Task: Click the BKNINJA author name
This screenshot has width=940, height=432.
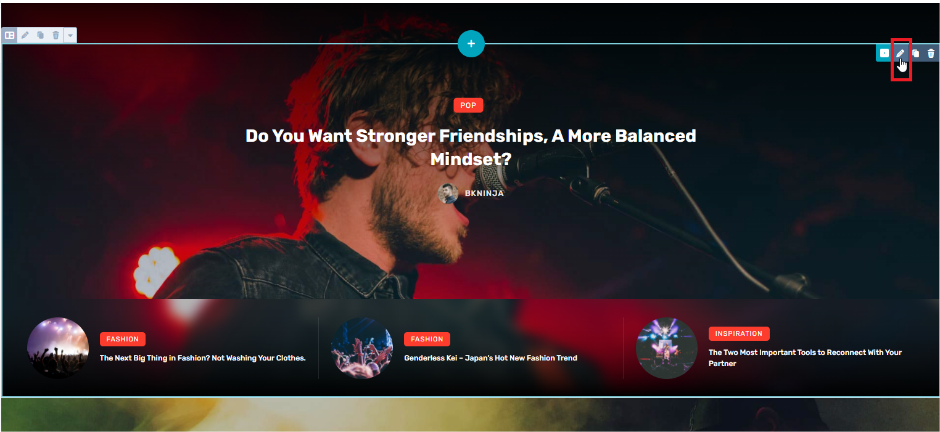Action: [484, 194]
